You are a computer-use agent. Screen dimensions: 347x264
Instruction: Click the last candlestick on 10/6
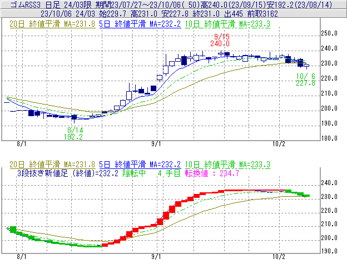tap(306, 66)
